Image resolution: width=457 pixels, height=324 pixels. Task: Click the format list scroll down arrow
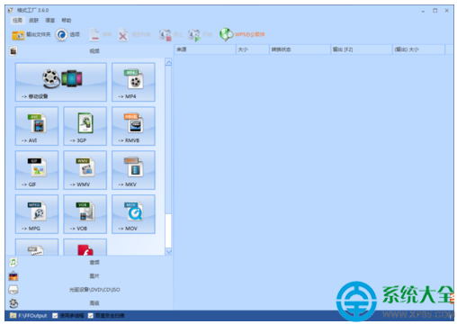tap(168, 251)
